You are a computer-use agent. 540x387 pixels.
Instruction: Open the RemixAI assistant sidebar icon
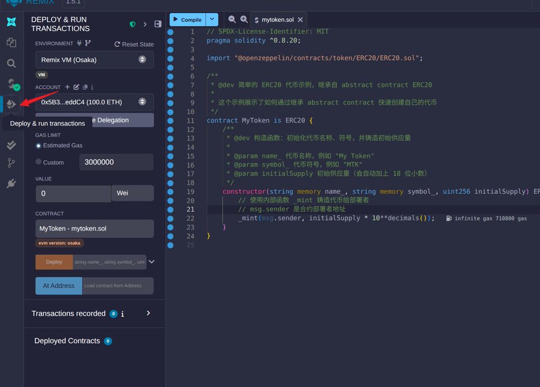11,22
